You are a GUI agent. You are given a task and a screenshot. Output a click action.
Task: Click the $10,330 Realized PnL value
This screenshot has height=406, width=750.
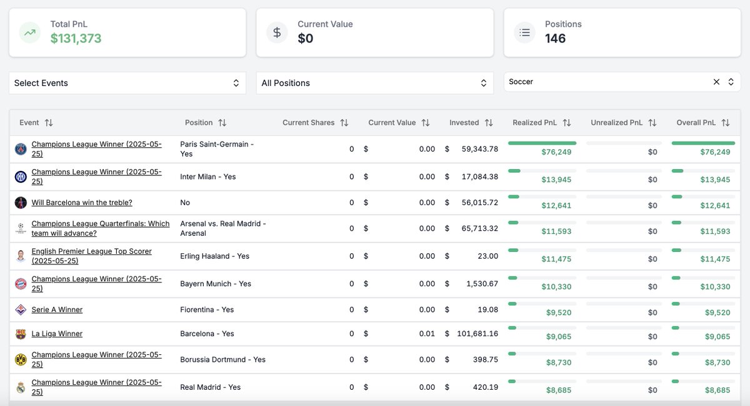pos(556,287)
